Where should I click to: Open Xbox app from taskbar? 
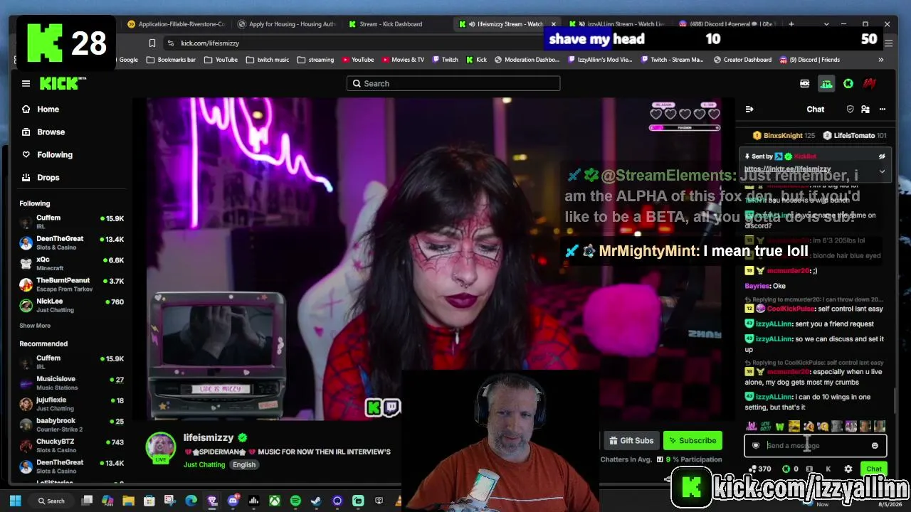(x=274, y=501)
